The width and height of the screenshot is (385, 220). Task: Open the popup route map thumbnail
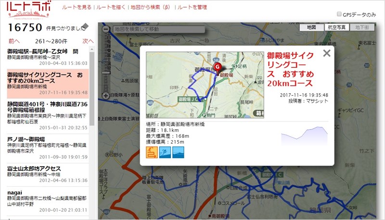[x=205, y=85]
